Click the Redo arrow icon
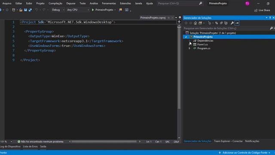Image resolution: width=275 pixels, height=155 pixels. click(x=44, y=10)
